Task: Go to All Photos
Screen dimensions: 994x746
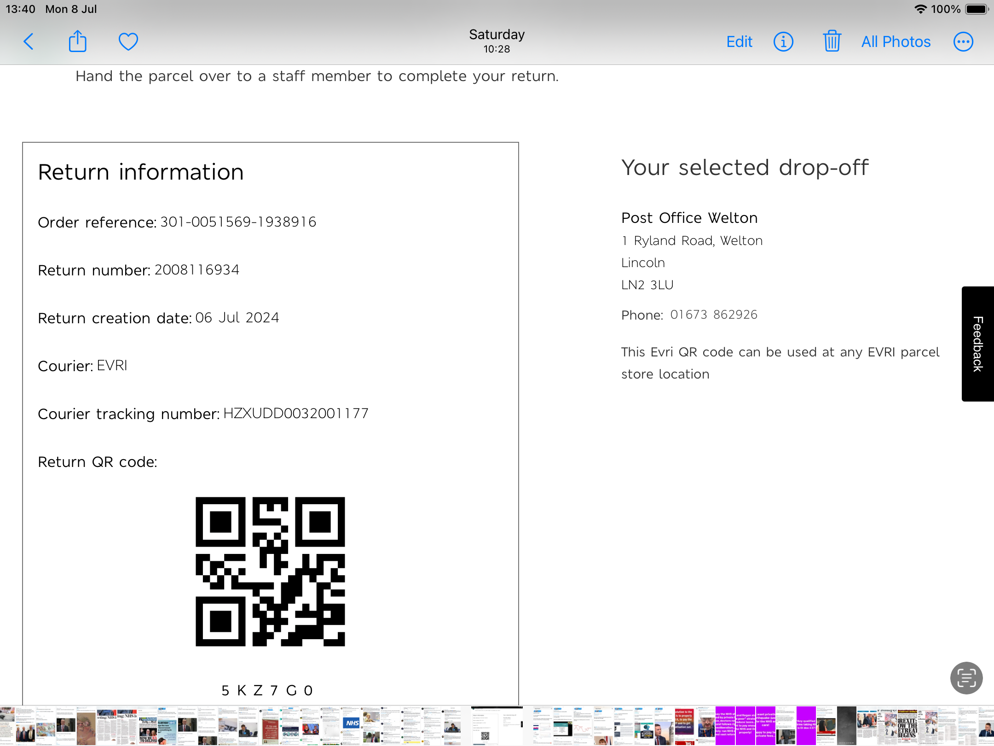Action: [896, 41]
